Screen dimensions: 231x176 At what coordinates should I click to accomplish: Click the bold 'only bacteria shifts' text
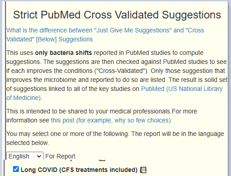point(63,53)
